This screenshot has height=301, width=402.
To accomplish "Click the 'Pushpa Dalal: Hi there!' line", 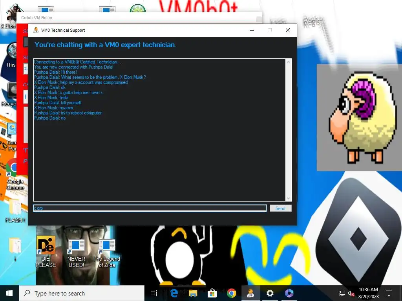I will click(55, 72).
